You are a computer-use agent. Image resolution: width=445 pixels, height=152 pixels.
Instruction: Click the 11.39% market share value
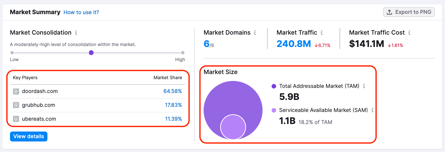[173, 119]
